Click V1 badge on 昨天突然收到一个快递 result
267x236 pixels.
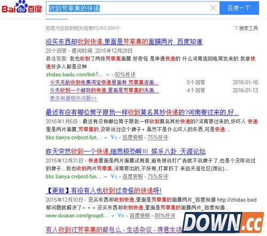click(114, 177)
